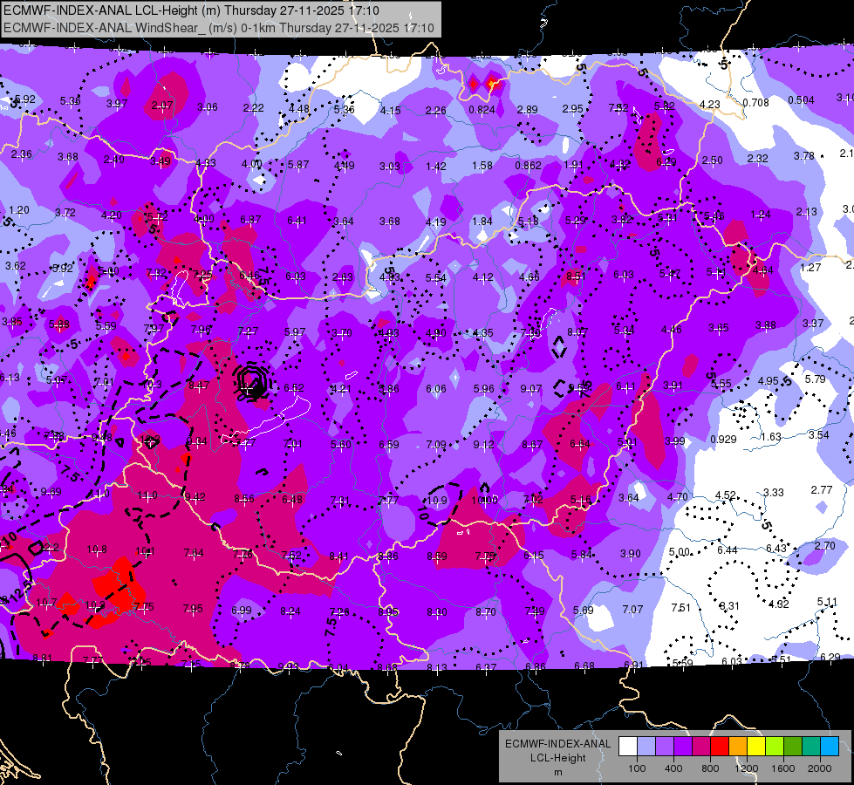Click the wind shear value 1.63
Screen dimensions: 854x785
coord(771,437)
